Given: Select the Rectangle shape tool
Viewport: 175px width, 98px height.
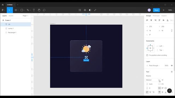Looking at the screenshot, I should [x=22, y=10].
